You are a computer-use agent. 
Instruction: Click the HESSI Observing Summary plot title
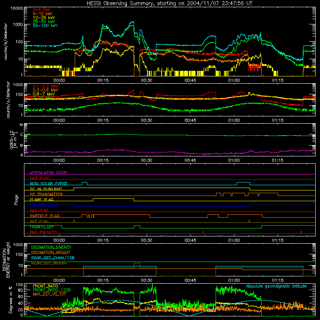click(169, 4)
